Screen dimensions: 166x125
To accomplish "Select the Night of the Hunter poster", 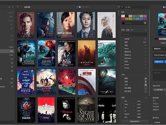I will pyautogui.click(x=87, y=110).
